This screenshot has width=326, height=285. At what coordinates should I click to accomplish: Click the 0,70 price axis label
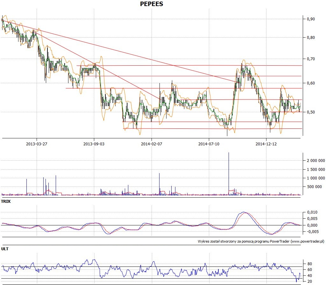(x=311, y=59)
